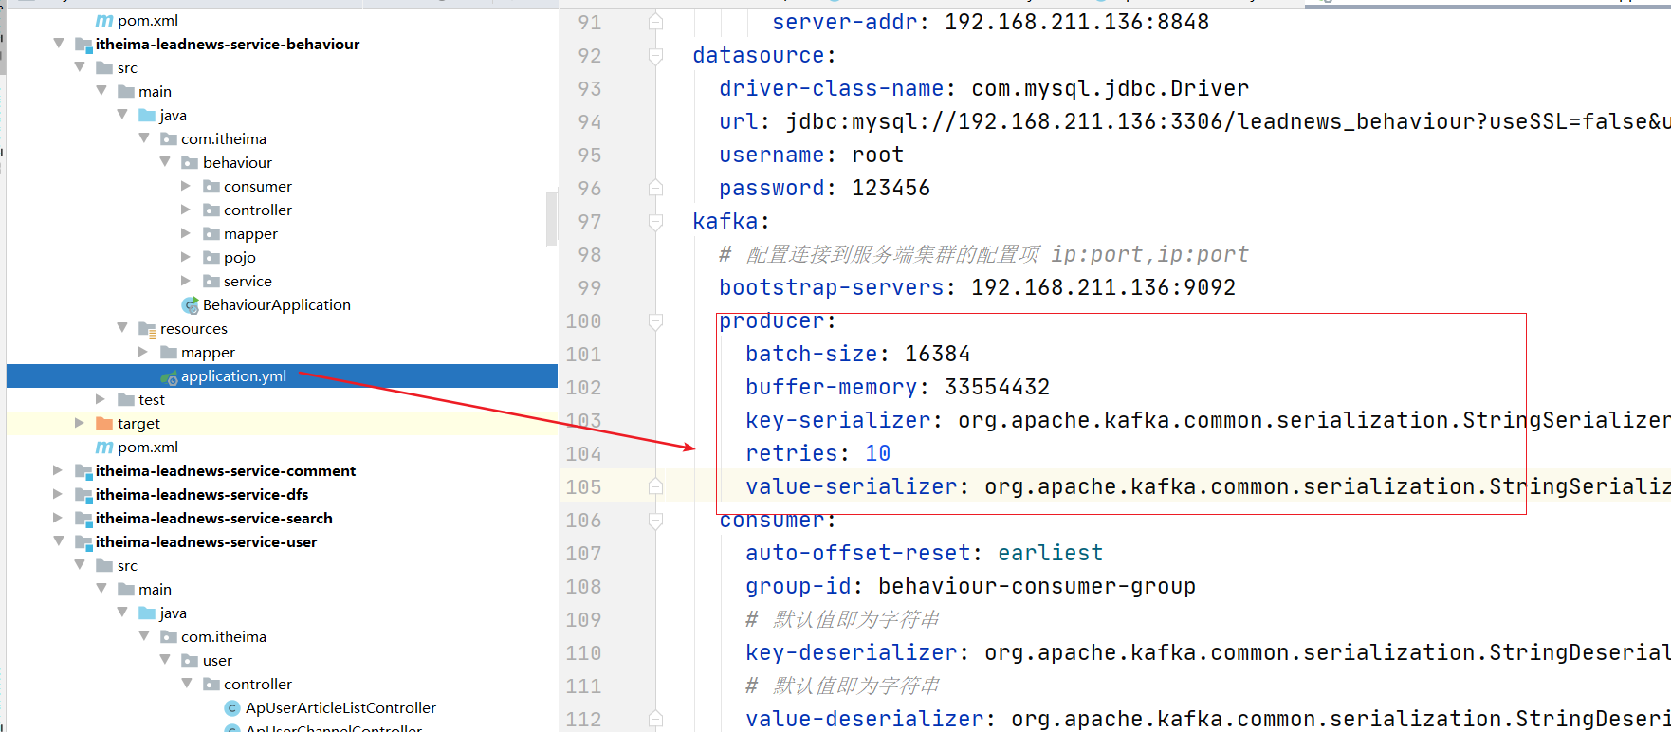Viewport: 1671px width, 732px height.
Task: Click the group-id value behaviour-consumer-group
Action: [x=1037, y=586]
